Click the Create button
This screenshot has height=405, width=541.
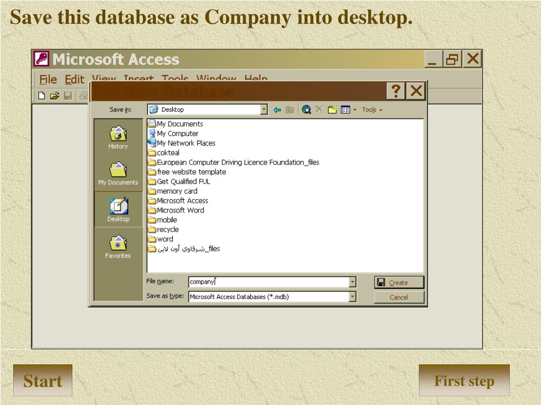coord(399,283)
